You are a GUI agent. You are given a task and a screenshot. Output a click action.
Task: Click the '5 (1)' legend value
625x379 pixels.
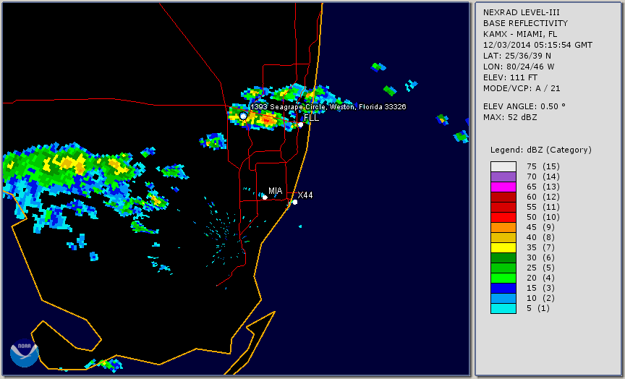click(538, 308)
